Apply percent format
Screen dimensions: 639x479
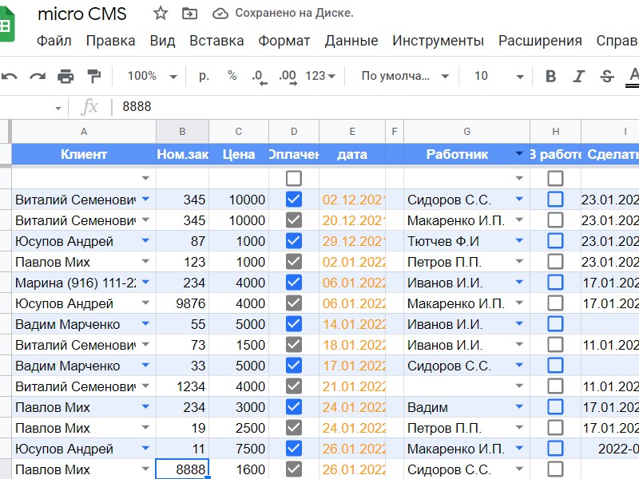tap(232, 75)
